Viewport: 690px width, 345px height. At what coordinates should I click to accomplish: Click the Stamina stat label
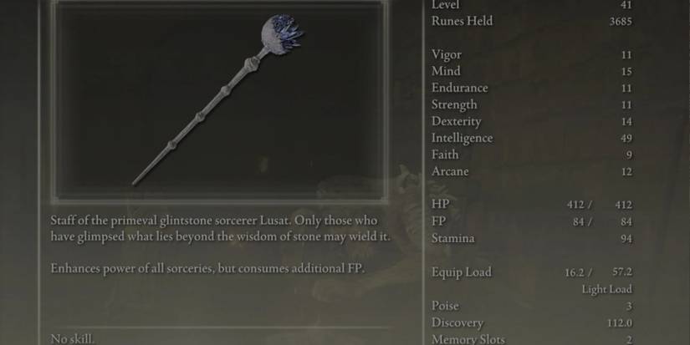(x=452, y=238)
